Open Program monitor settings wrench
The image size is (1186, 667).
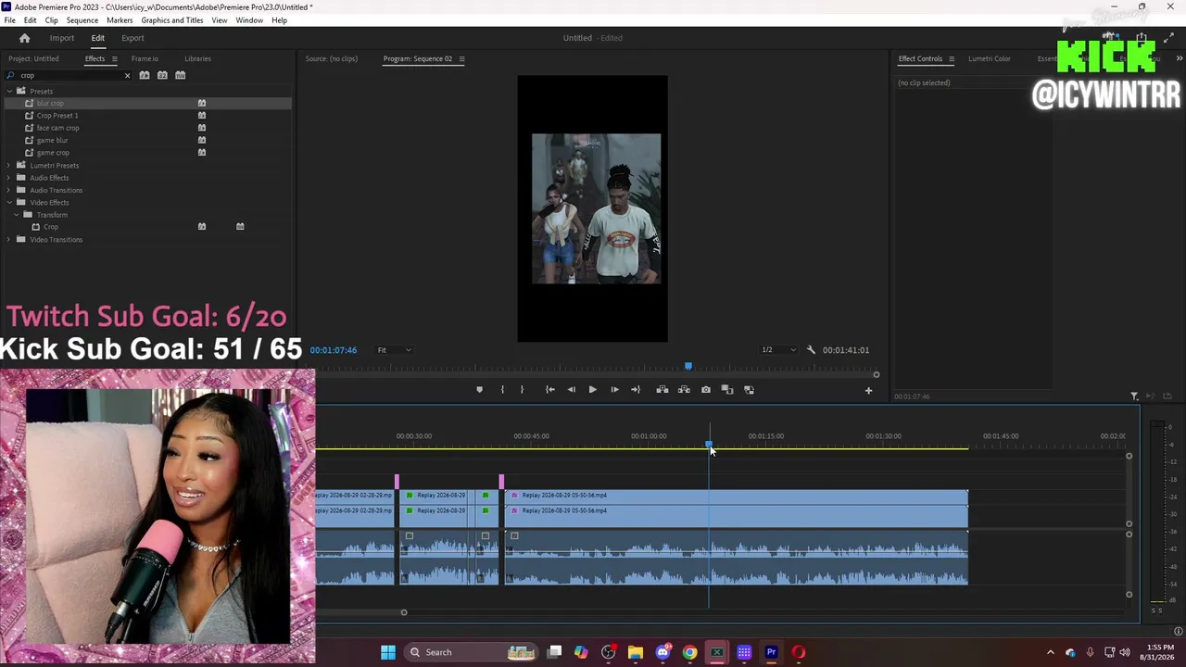[811, 350]
